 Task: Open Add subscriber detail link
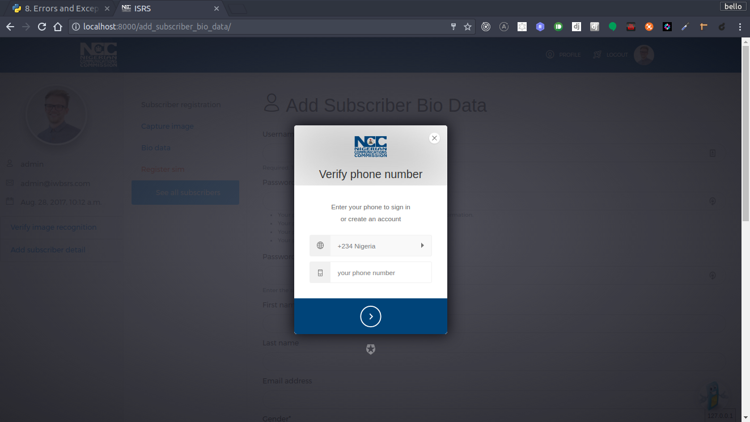[48, 250]
